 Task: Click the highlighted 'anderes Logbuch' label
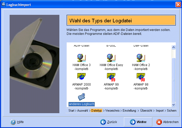click(81, 104)
